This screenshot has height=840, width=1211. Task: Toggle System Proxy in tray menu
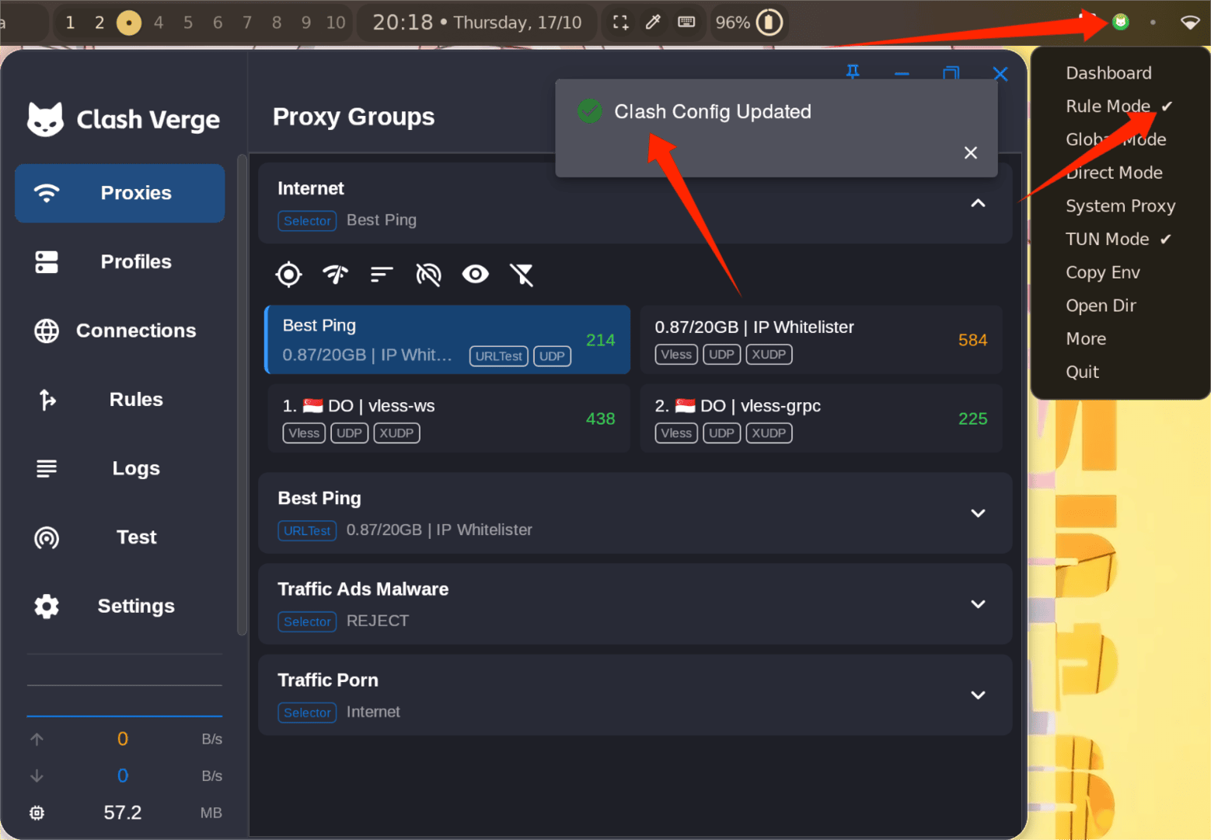tap(1120, 206)
